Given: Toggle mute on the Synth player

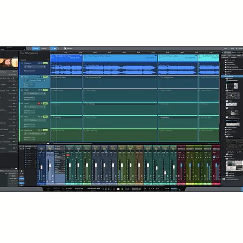Looking at the screenshot, I should [39, 77].
